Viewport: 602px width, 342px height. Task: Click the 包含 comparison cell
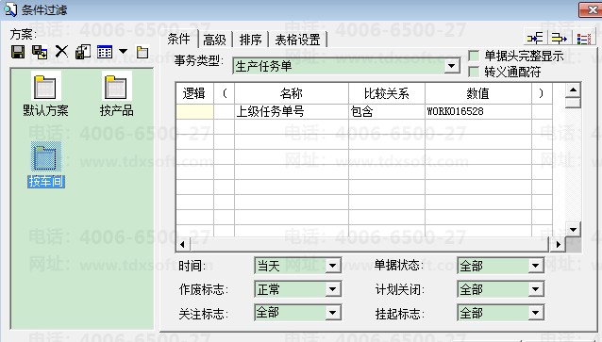(x=387, y=111)
